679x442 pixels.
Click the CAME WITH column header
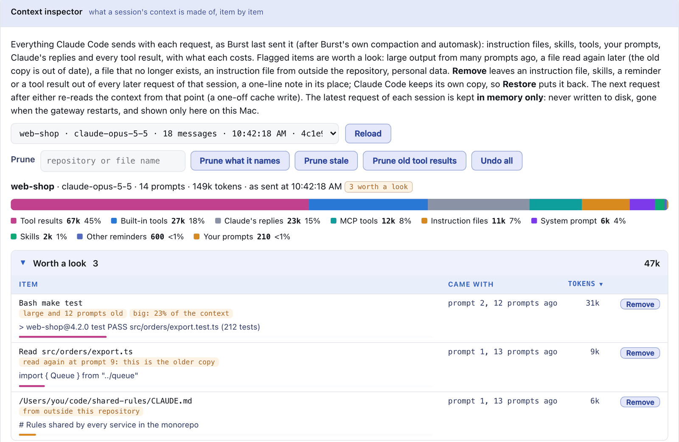[471, 284]
